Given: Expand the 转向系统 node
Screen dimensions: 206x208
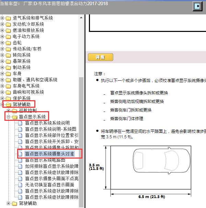Looking at the screenshot, I should tap(2, 55).
